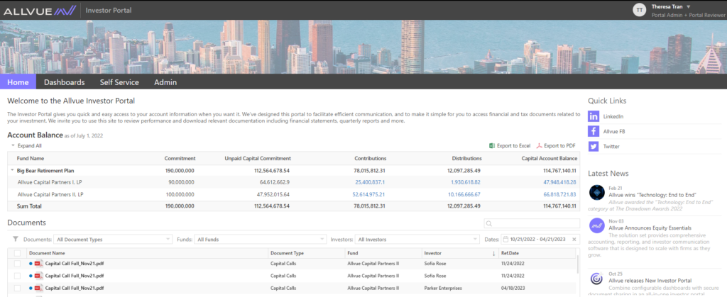
Task: Click the Export to PDF link
Action: (x=559, y=146)
